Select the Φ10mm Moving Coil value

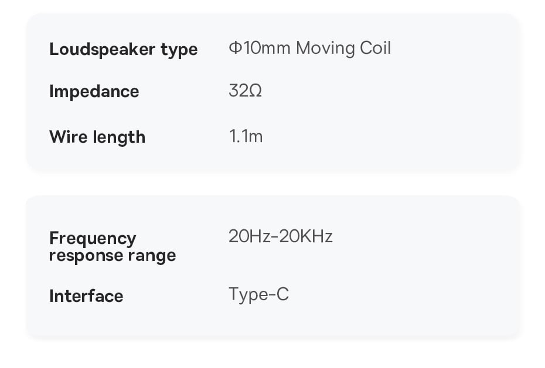[x=309, y=48]
